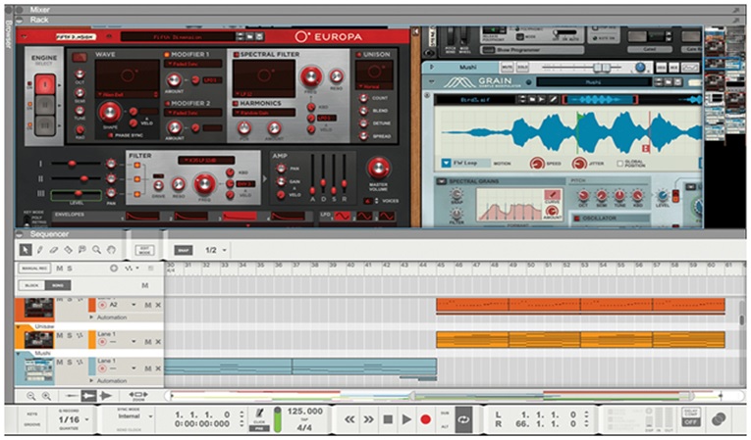This screenshot has width=751, height=440.
Task: Delete the A2 lane with X
Action: (x=158, y=305)
